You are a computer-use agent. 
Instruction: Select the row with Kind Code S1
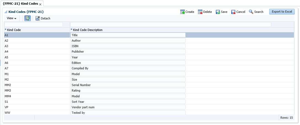36,102
